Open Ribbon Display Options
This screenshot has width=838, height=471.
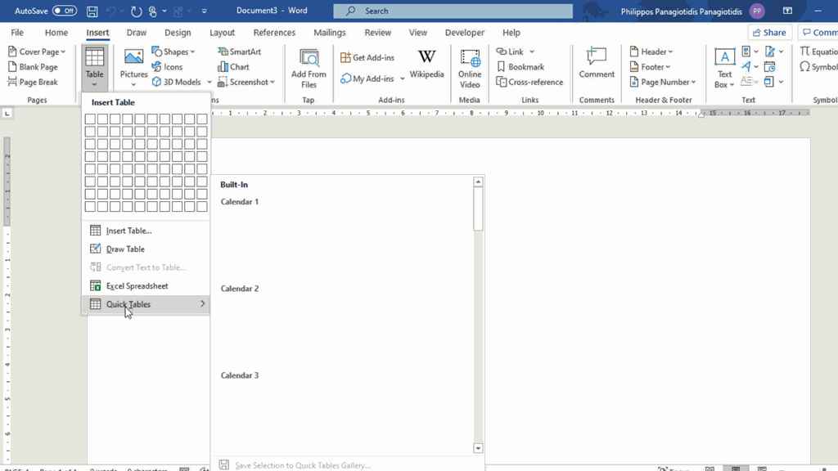click(x=788, y=11)
